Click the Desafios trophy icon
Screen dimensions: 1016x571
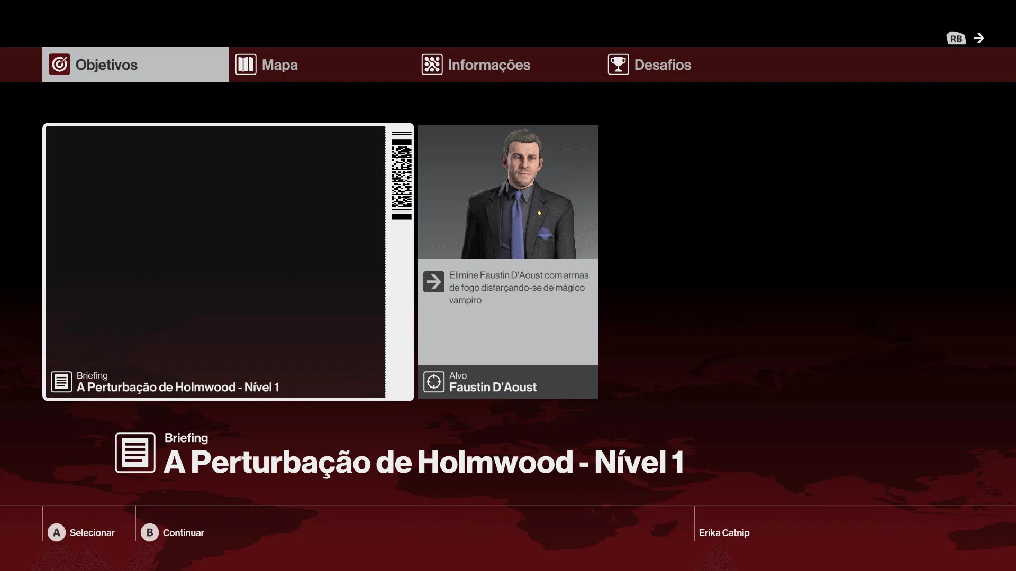coord(618,65)
